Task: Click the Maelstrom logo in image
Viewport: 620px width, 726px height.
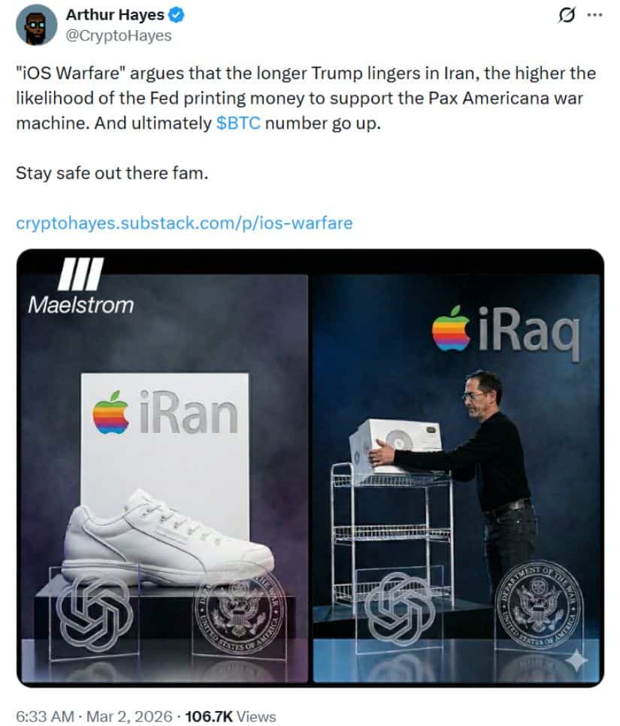Action: pyautogui.click(x=80, y=286)
